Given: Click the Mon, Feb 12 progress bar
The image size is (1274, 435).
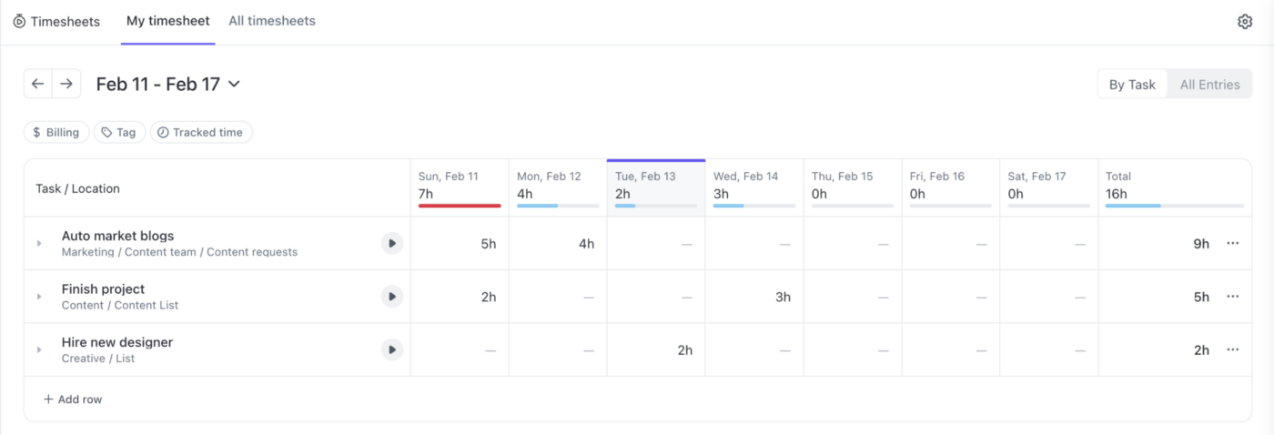Looking at the screenshot, I should [x=558, y=206].
